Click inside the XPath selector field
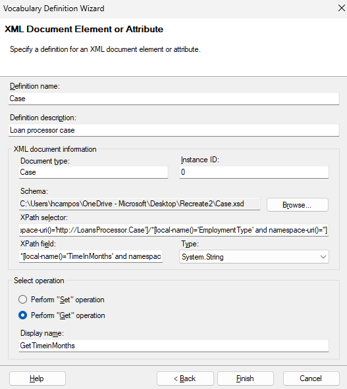This screenshot has width=347, height=389. point(174,230)
